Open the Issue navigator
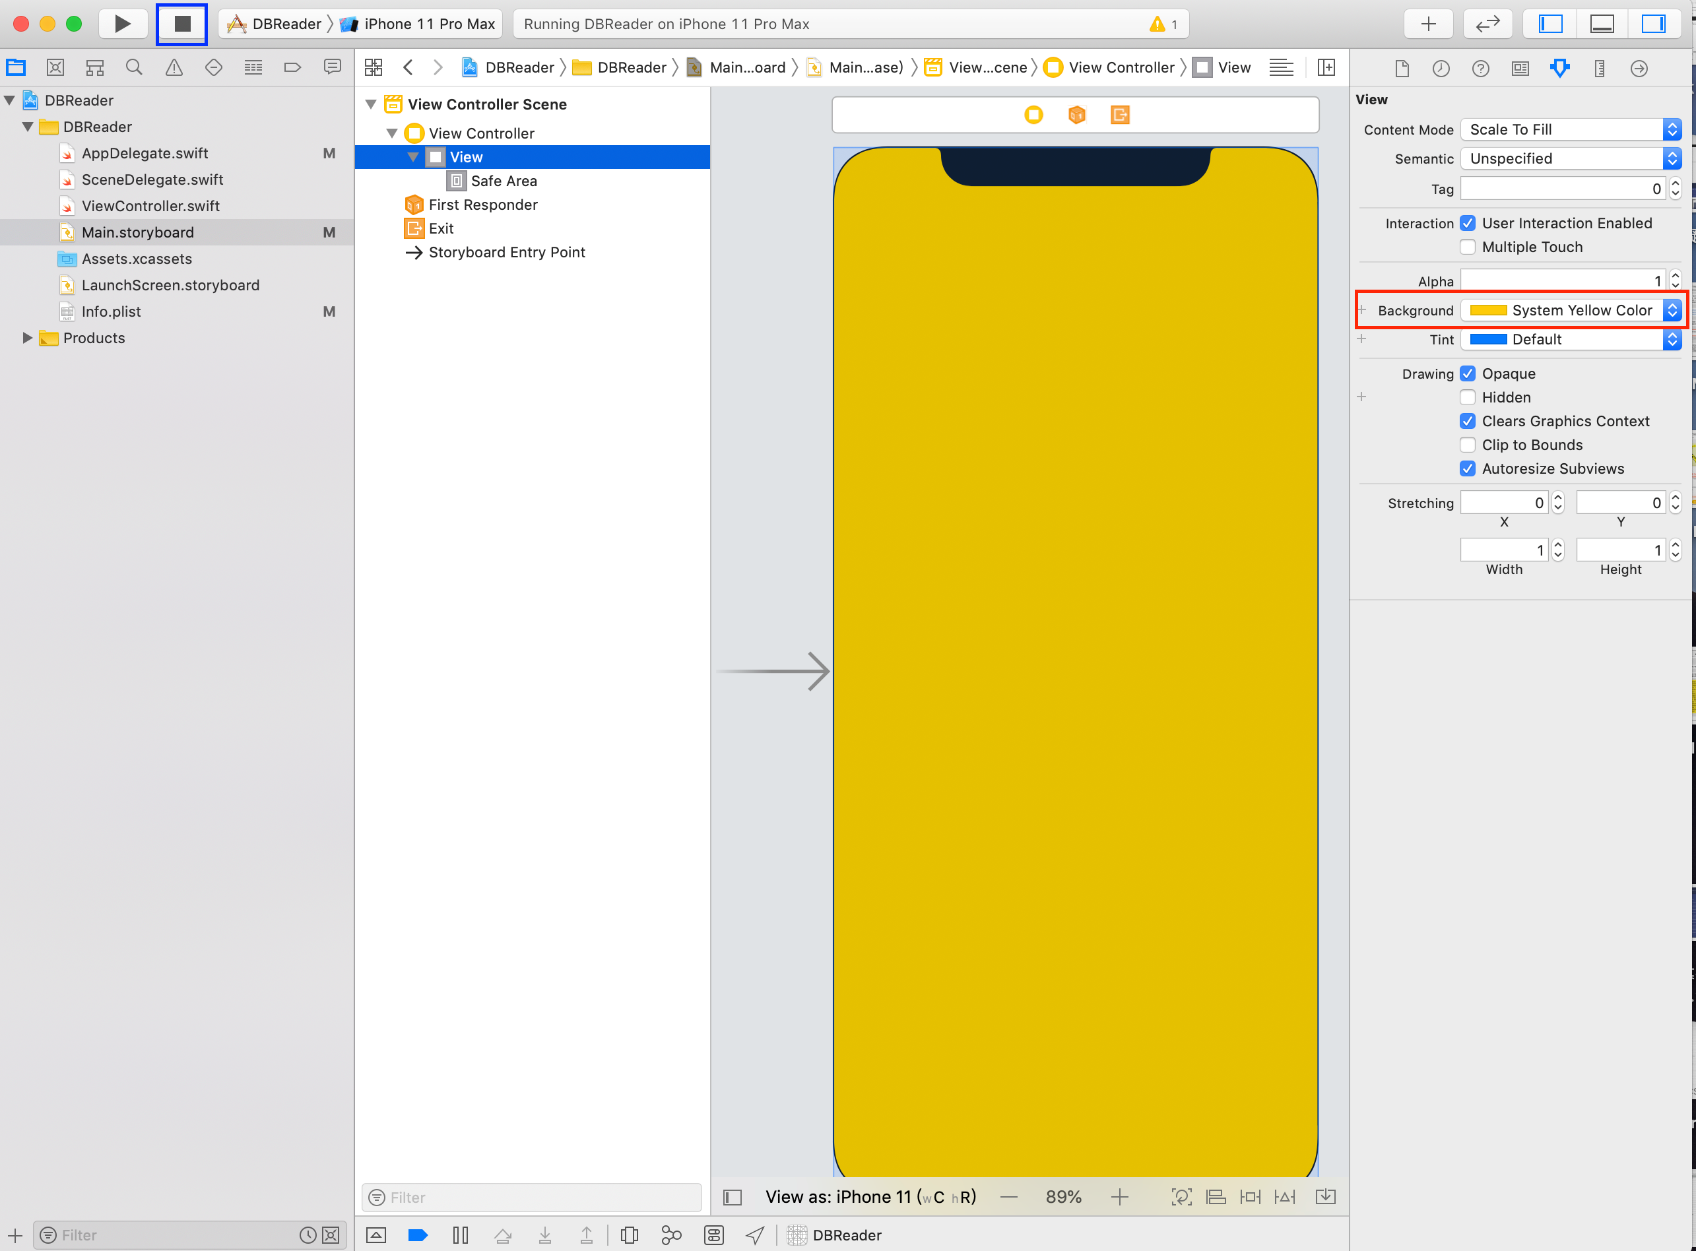 point(174,67)
